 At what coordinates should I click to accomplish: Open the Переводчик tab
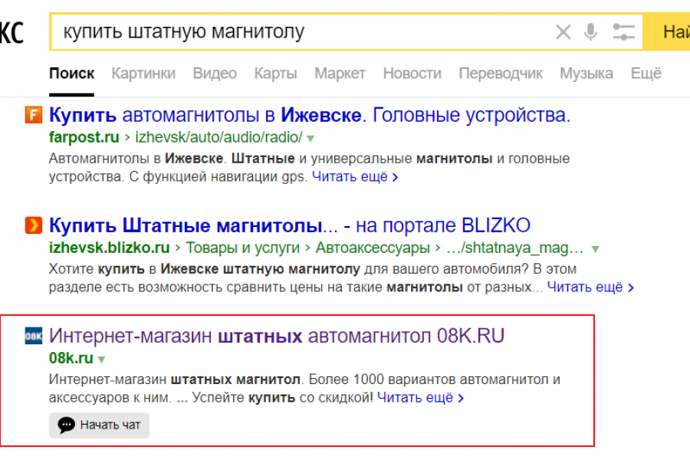point(501,74)
